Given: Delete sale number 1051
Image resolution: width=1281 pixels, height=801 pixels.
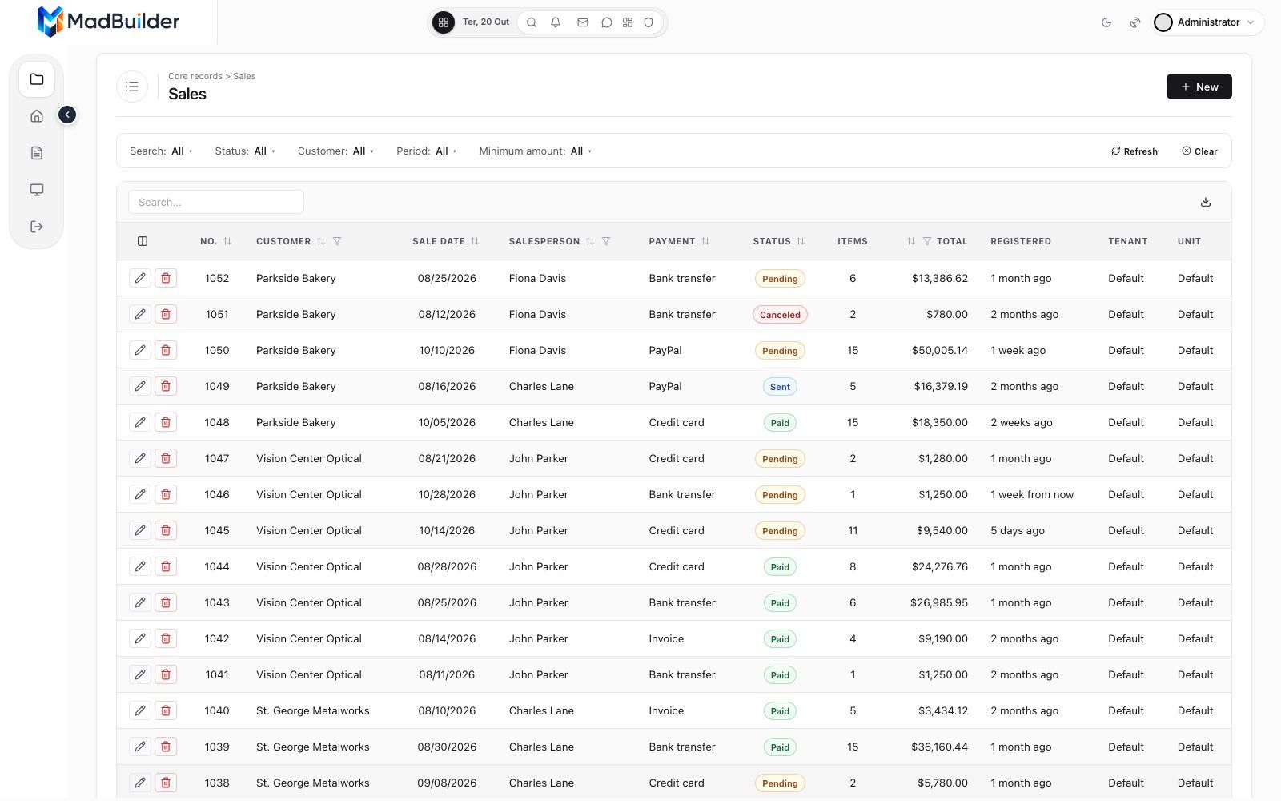Looking at the screenshot, I should coord(166,314).
